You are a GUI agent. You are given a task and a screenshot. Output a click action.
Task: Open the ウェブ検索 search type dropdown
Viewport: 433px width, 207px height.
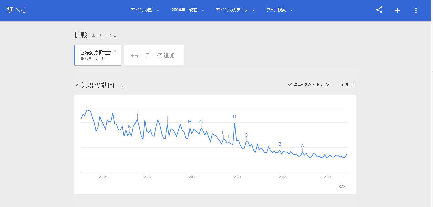click(x=280, y=10)
